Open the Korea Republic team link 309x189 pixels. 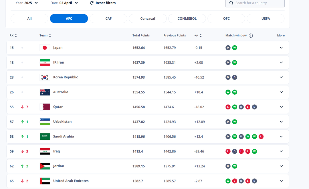click(66, 77)
